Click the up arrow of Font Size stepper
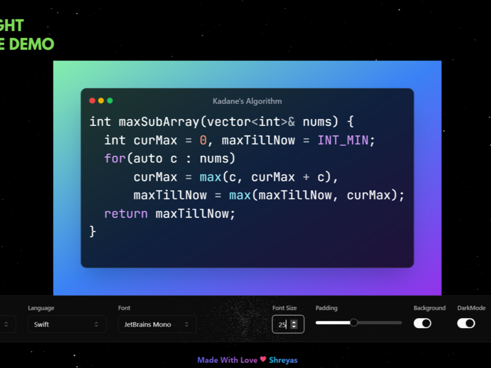This screenshot has width=491, height=368. coord(294,322)
